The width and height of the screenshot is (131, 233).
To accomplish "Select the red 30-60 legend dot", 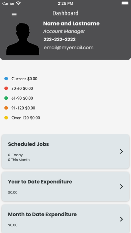I will (x=6, y=88).
